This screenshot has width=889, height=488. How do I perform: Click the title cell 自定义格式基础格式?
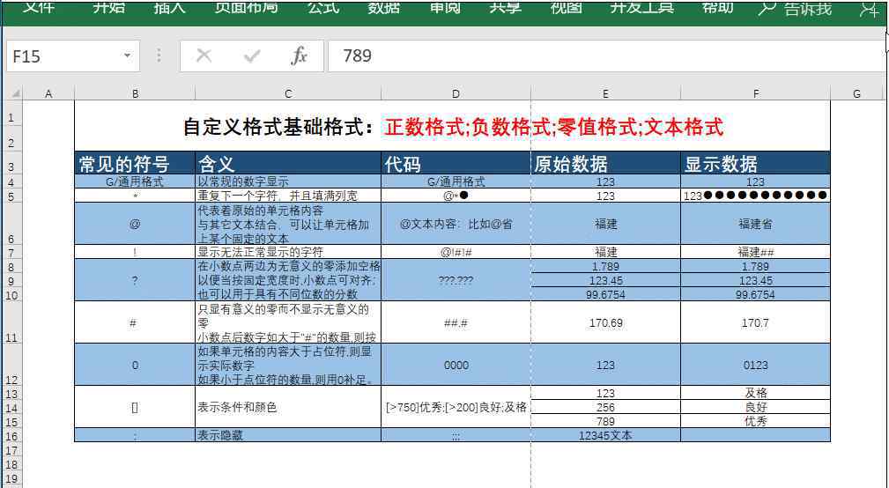pyautogui.click(x=453, y=126)
